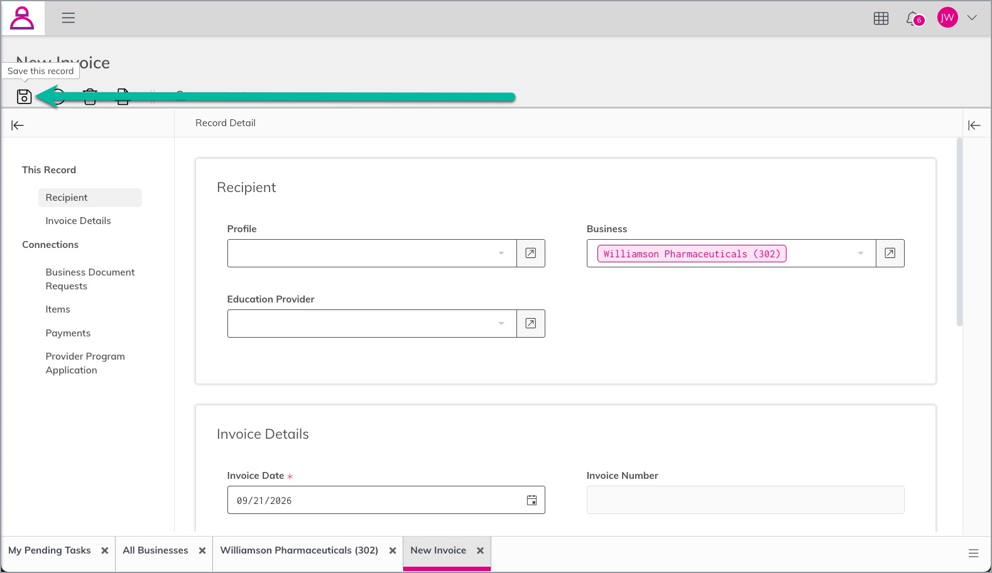Expand the Profile dropdown
This screenshot has width=992, height=573.
click(x=501, y=254)
